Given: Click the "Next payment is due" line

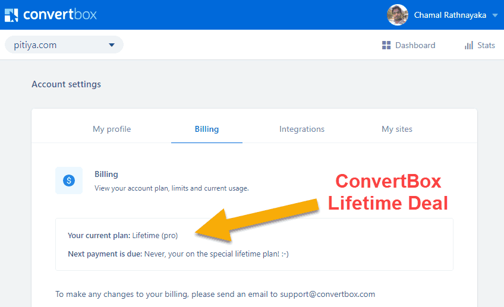Looking at the screenshot, I should tap(178, 254).
